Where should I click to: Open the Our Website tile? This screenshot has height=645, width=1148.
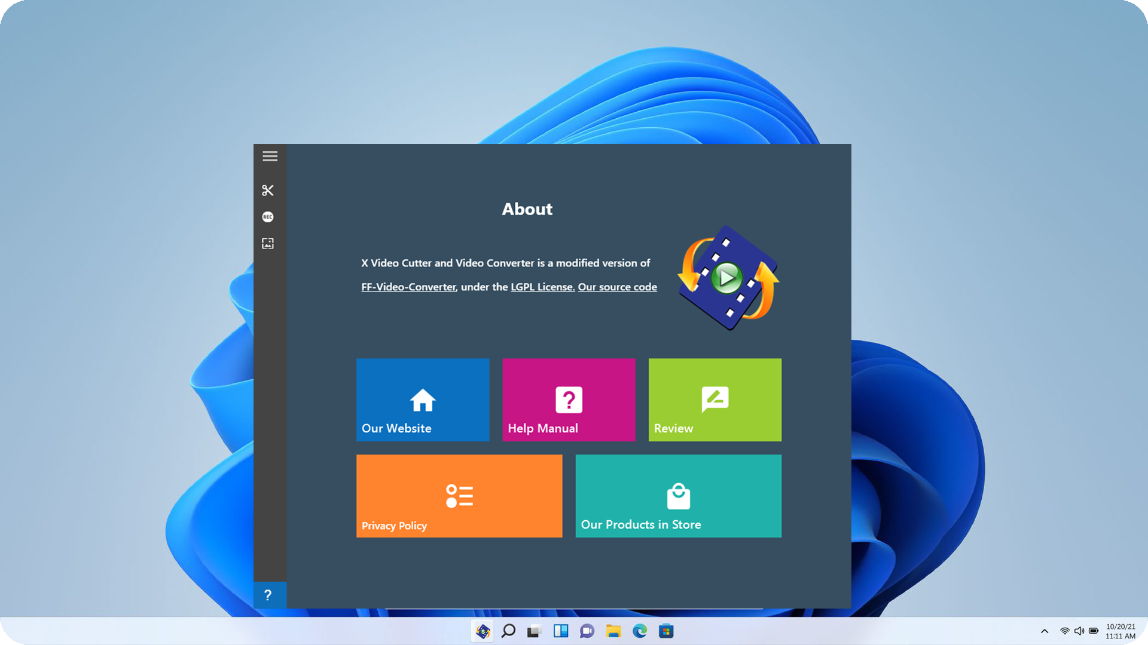pyautogui.click(x=423, y=400)
